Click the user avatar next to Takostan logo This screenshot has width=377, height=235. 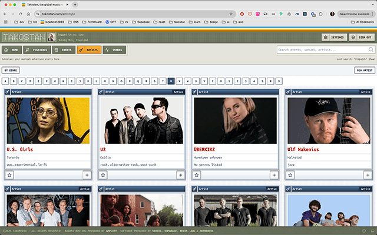pos(51,37)
